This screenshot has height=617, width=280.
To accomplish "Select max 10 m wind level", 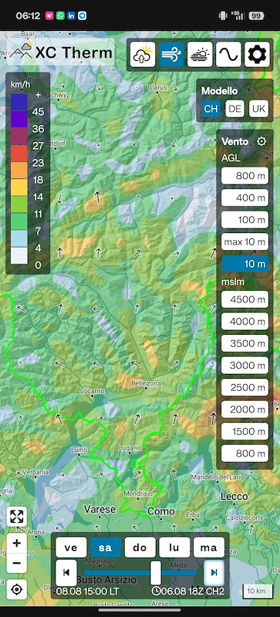I will tap(245, 241).
